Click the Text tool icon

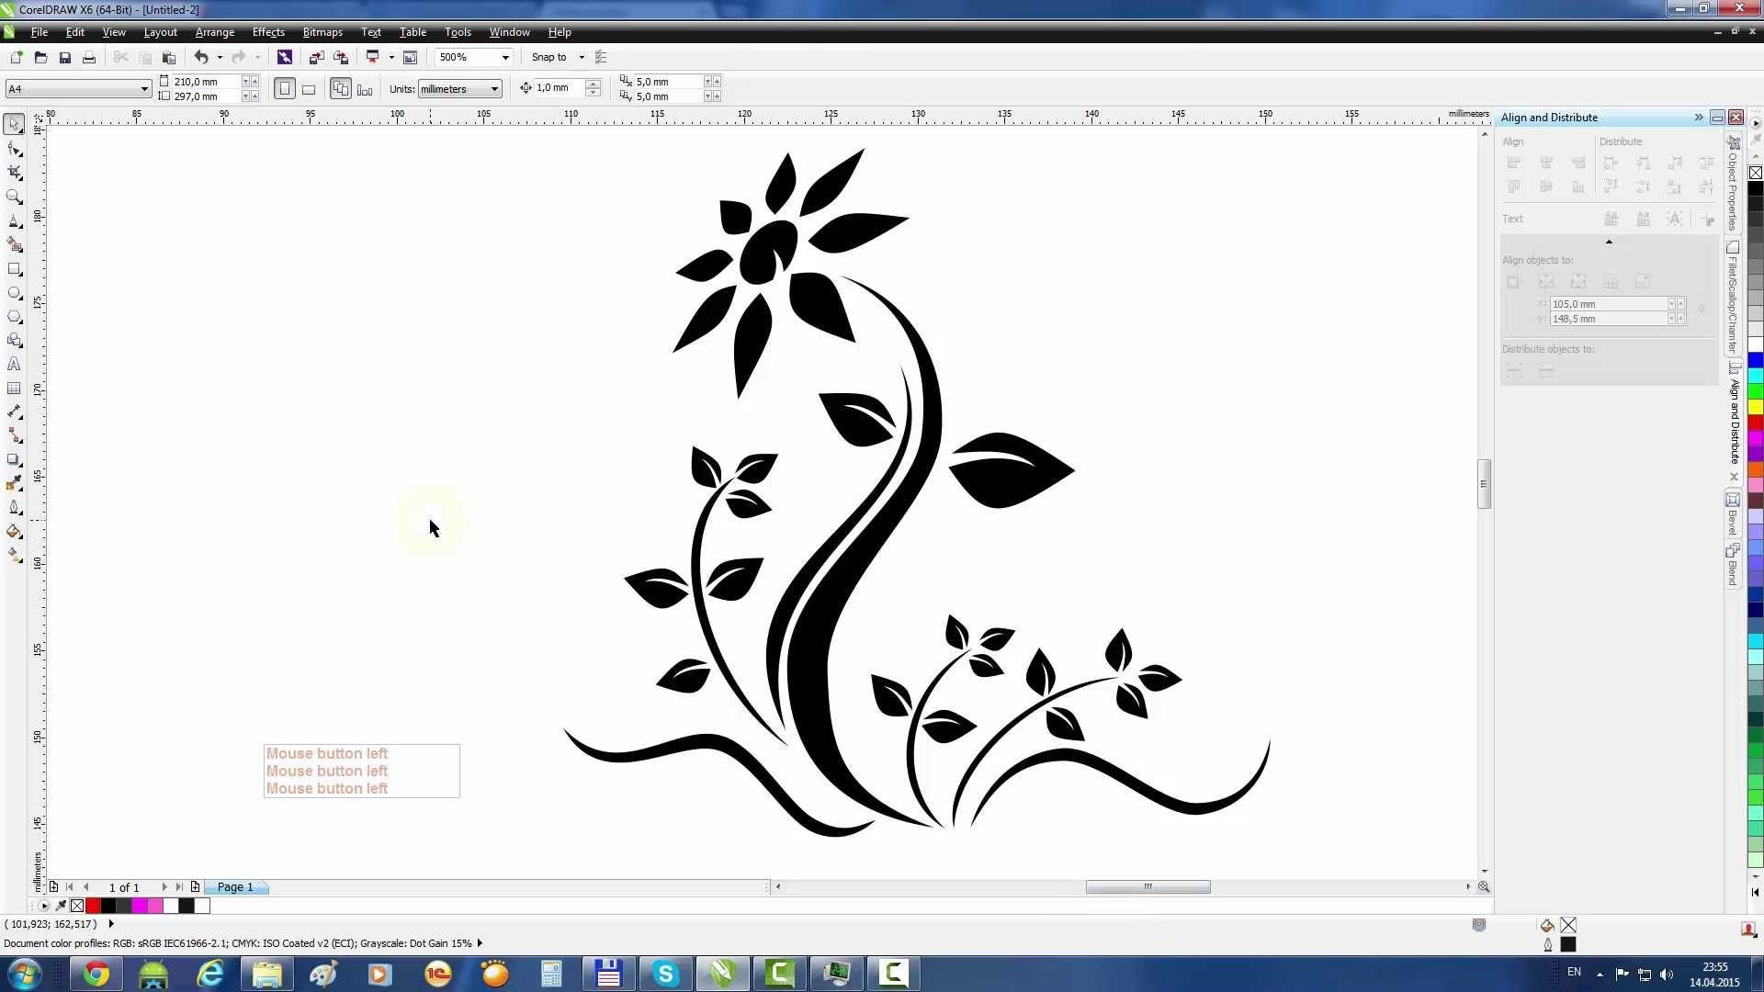pos(16,364)
